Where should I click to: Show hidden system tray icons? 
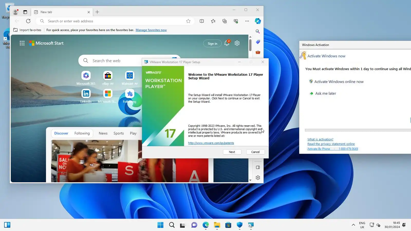tap(353, 225)
